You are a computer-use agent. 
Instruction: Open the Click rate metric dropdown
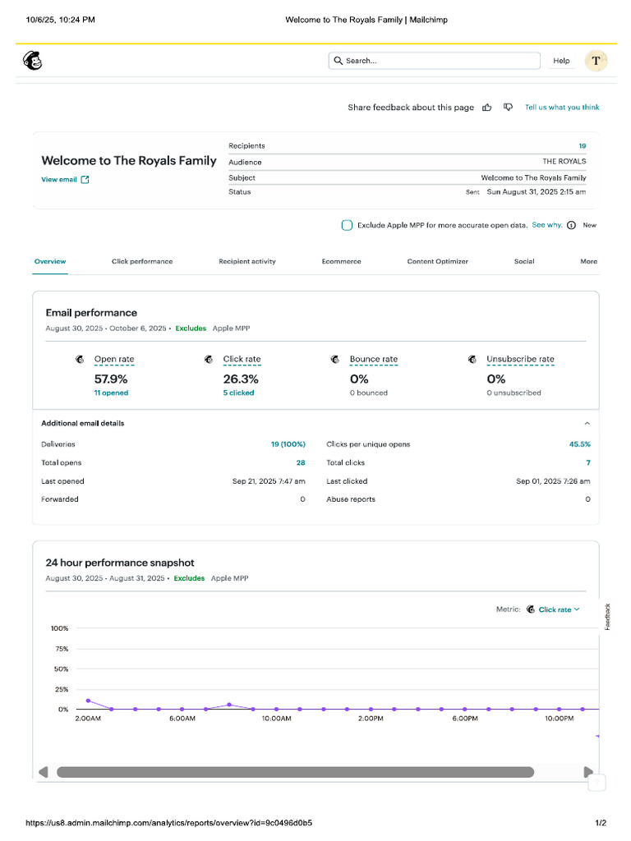(559, 609)
